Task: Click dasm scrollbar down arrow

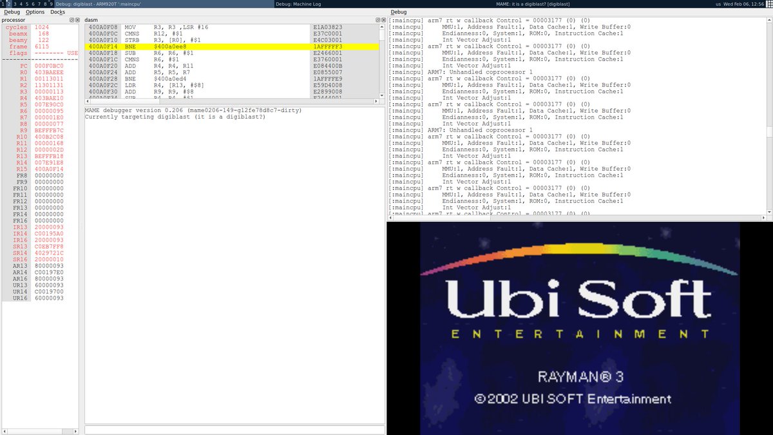Action: pos(383,97)
